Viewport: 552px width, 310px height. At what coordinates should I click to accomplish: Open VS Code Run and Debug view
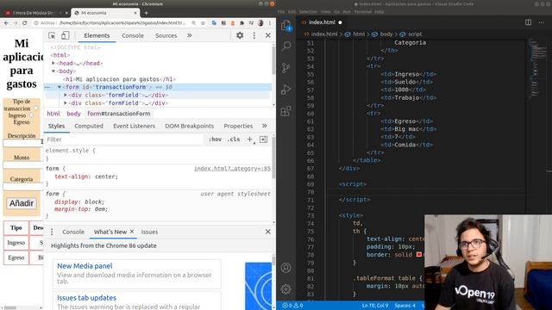tap(285, 90)
